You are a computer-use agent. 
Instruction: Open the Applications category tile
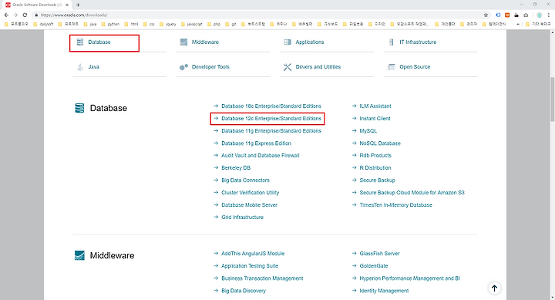pyautogui.click(x=327, y=42)
